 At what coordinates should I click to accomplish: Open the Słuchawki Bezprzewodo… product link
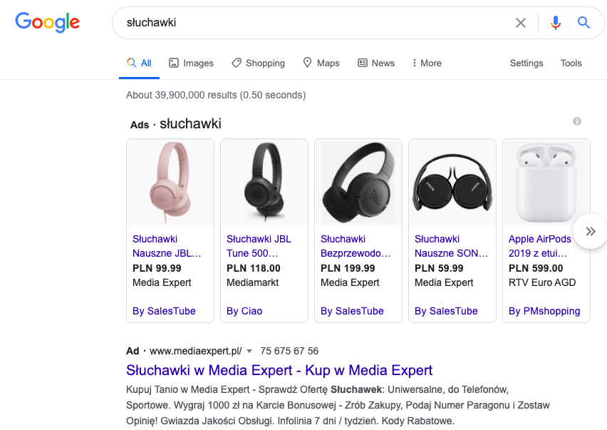(356, 246)
